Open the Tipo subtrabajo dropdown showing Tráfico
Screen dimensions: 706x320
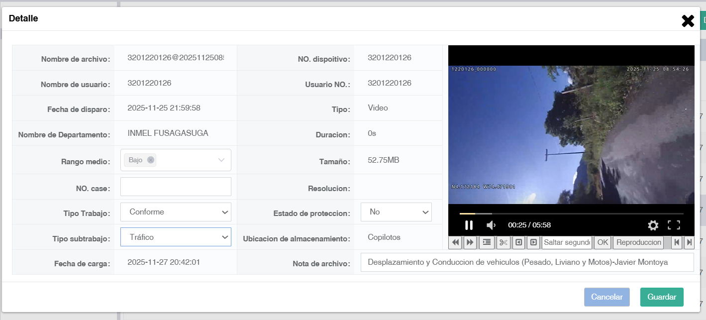tap(176, 237)
